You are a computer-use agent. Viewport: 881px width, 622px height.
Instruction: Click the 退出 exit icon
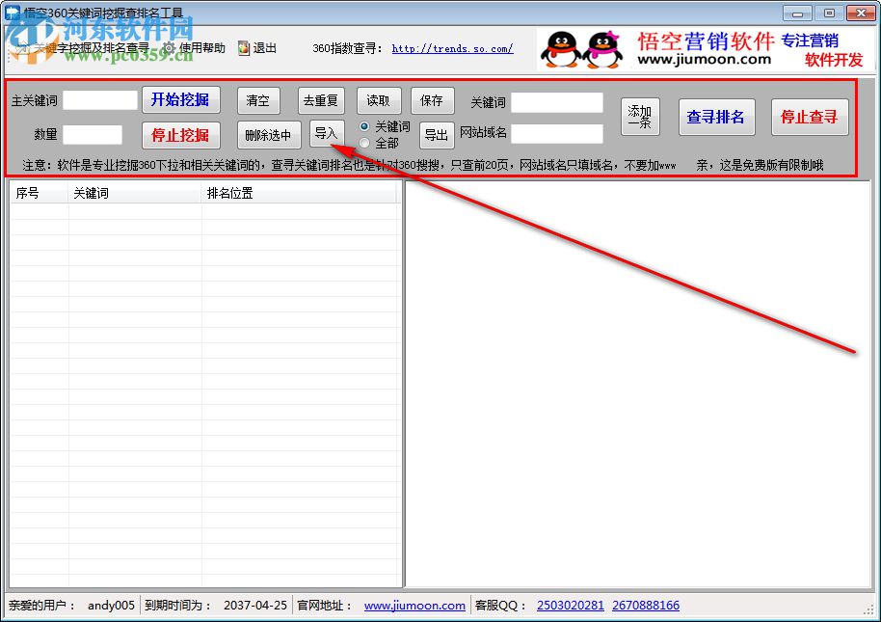tap(243, 48)
